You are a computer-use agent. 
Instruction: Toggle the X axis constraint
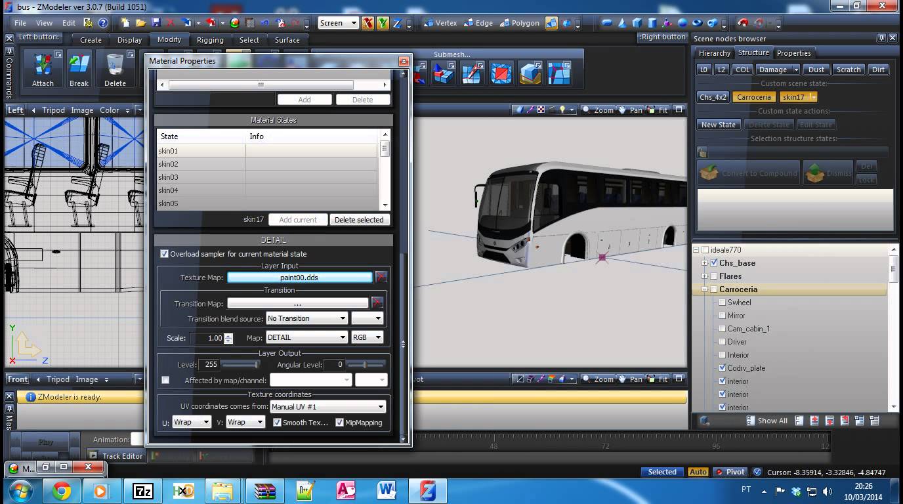tap(367, 23)
